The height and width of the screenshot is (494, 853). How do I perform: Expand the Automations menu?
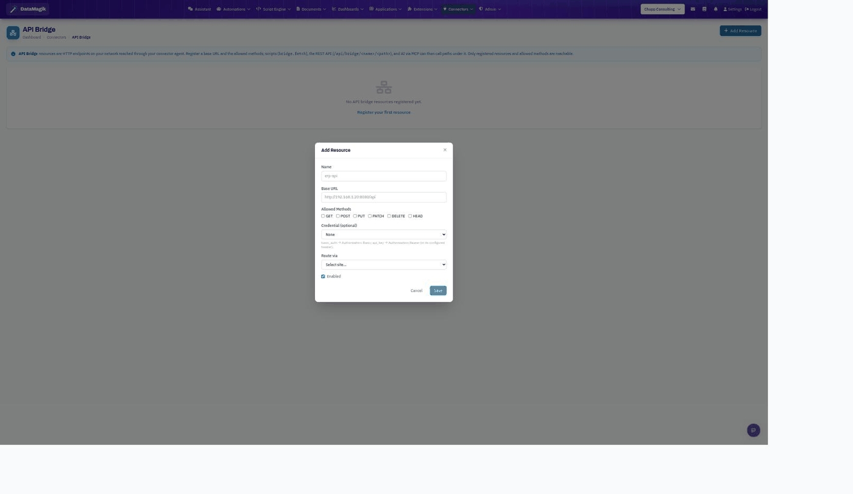(x=233, y=9)
